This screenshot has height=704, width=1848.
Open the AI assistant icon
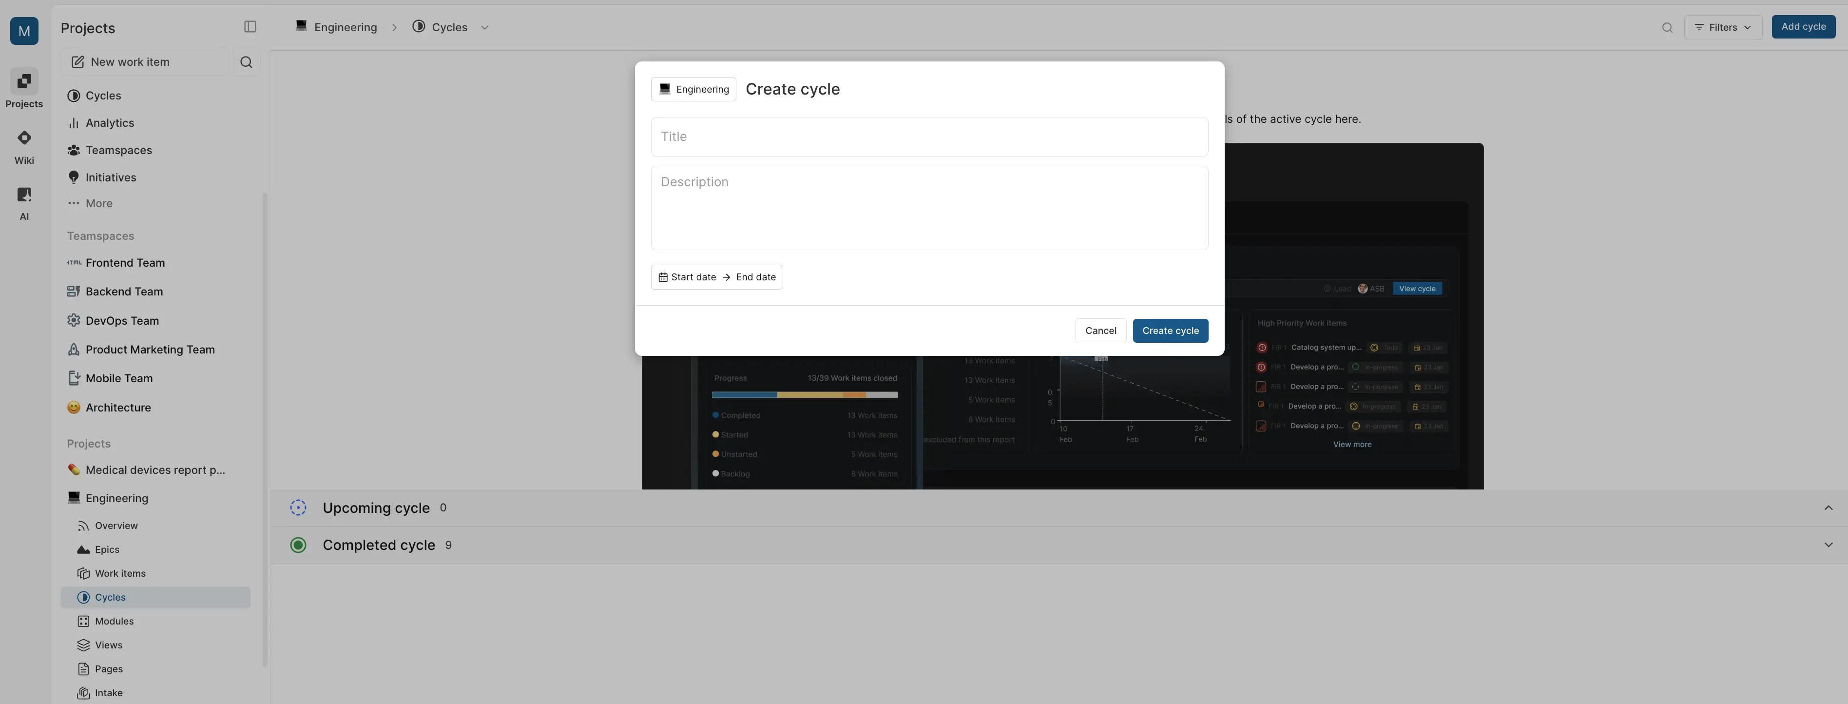24,195
